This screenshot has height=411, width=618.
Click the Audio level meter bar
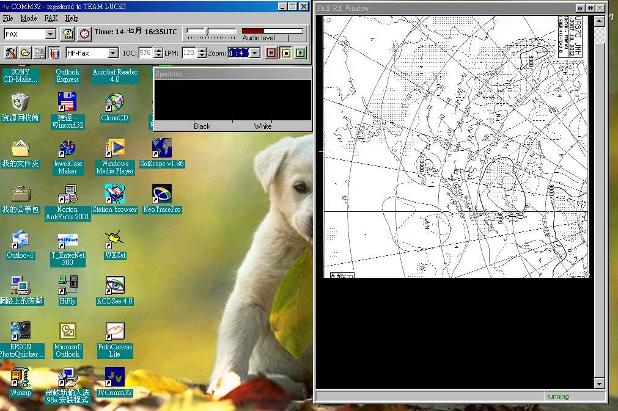273,31
